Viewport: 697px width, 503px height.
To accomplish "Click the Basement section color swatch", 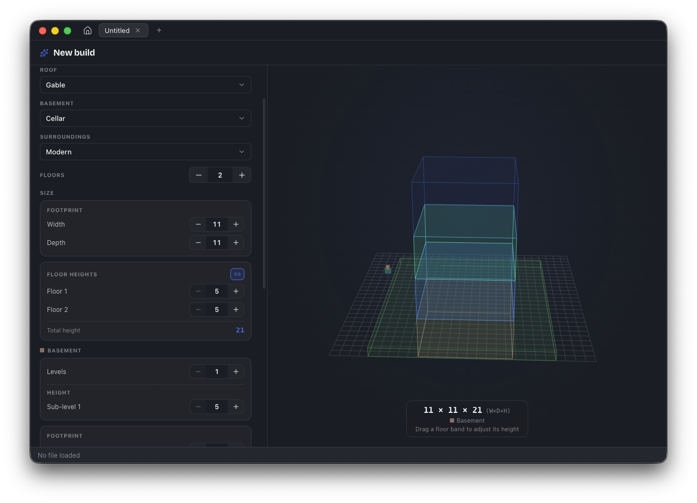I will (42, 350).
